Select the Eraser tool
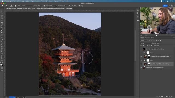Image resolution: width=175 pixels, height=98 pixels. point(2,37)
